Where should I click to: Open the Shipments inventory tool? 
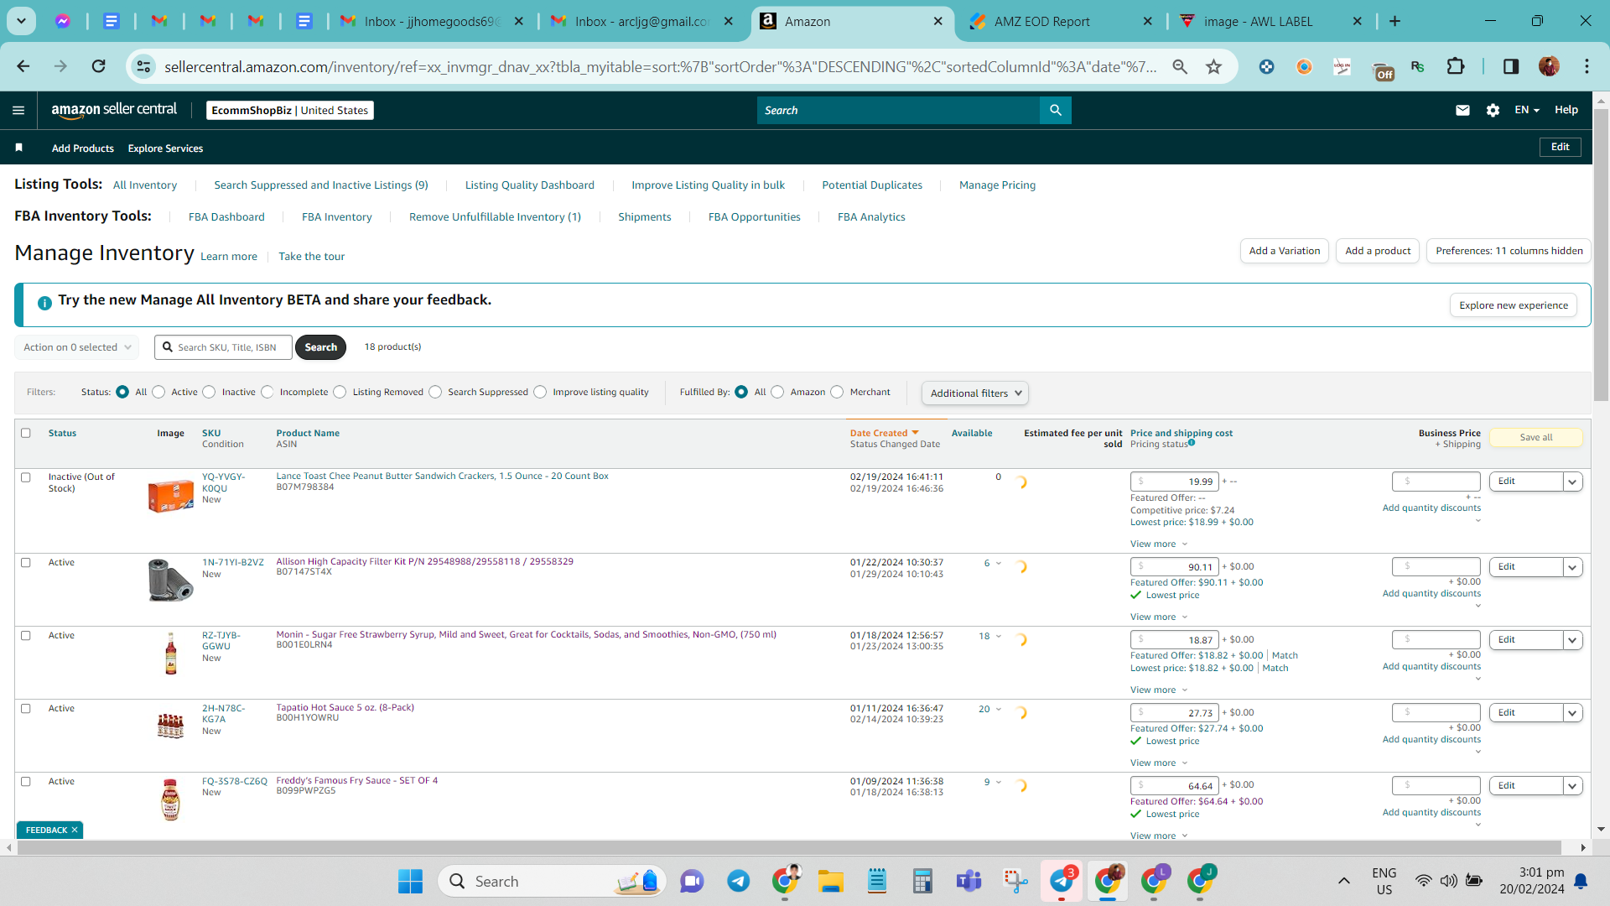coord(644,217)
